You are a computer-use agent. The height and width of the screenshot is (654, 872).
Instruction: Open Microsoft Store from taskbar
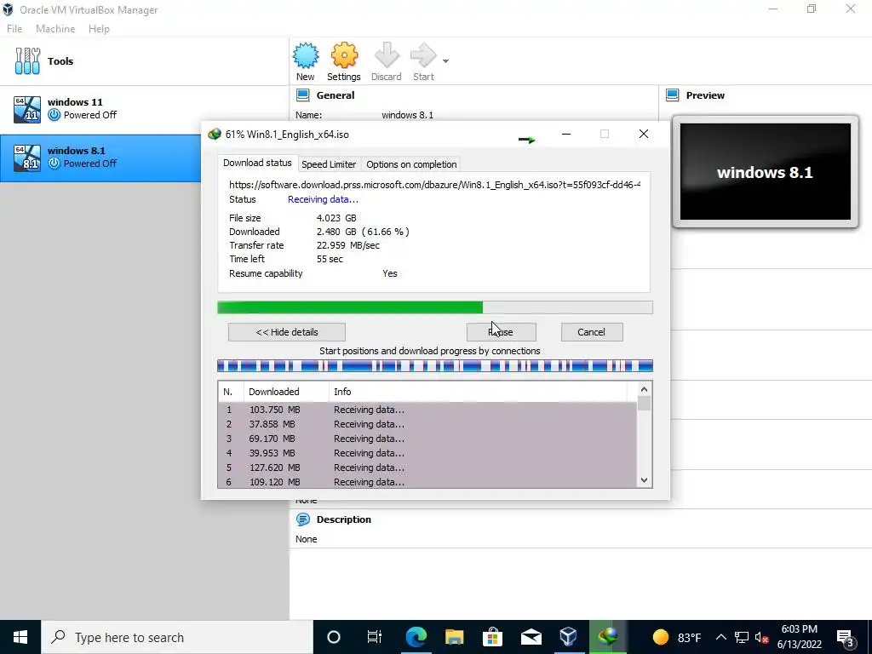492,637
